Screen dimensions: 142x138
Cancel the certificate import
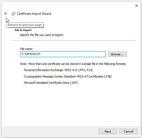pyautogui.click(x=129, y=131)
